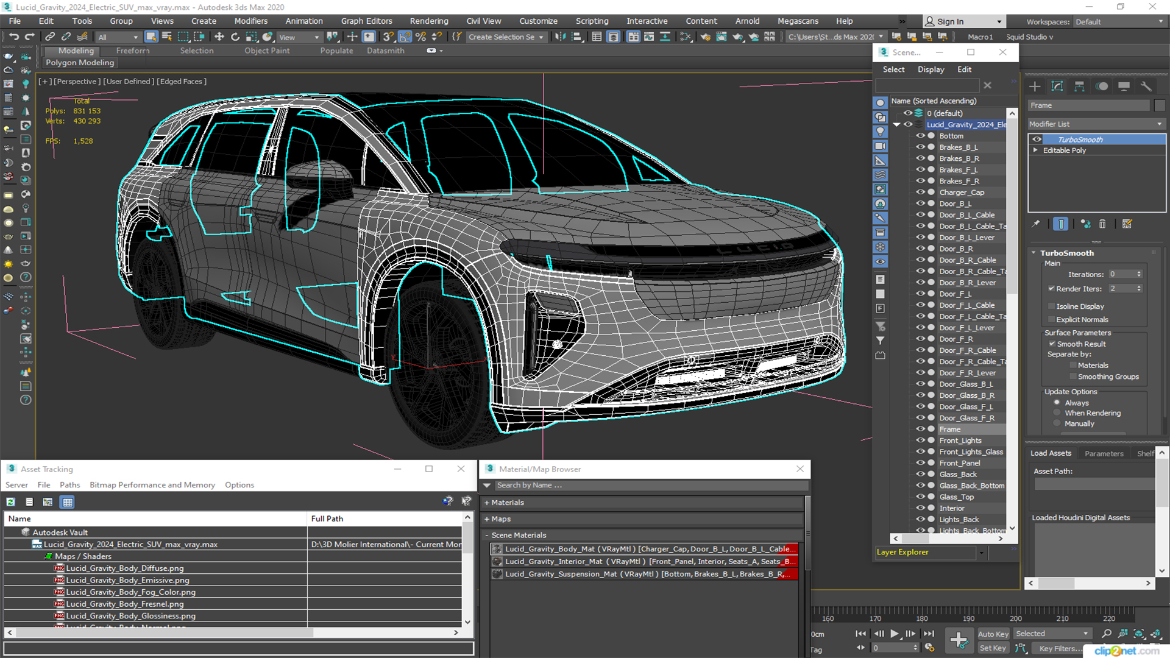Click the Pin Stack icon
The width and height of the screenshot is (1170, 658).
coord(1036,224)
